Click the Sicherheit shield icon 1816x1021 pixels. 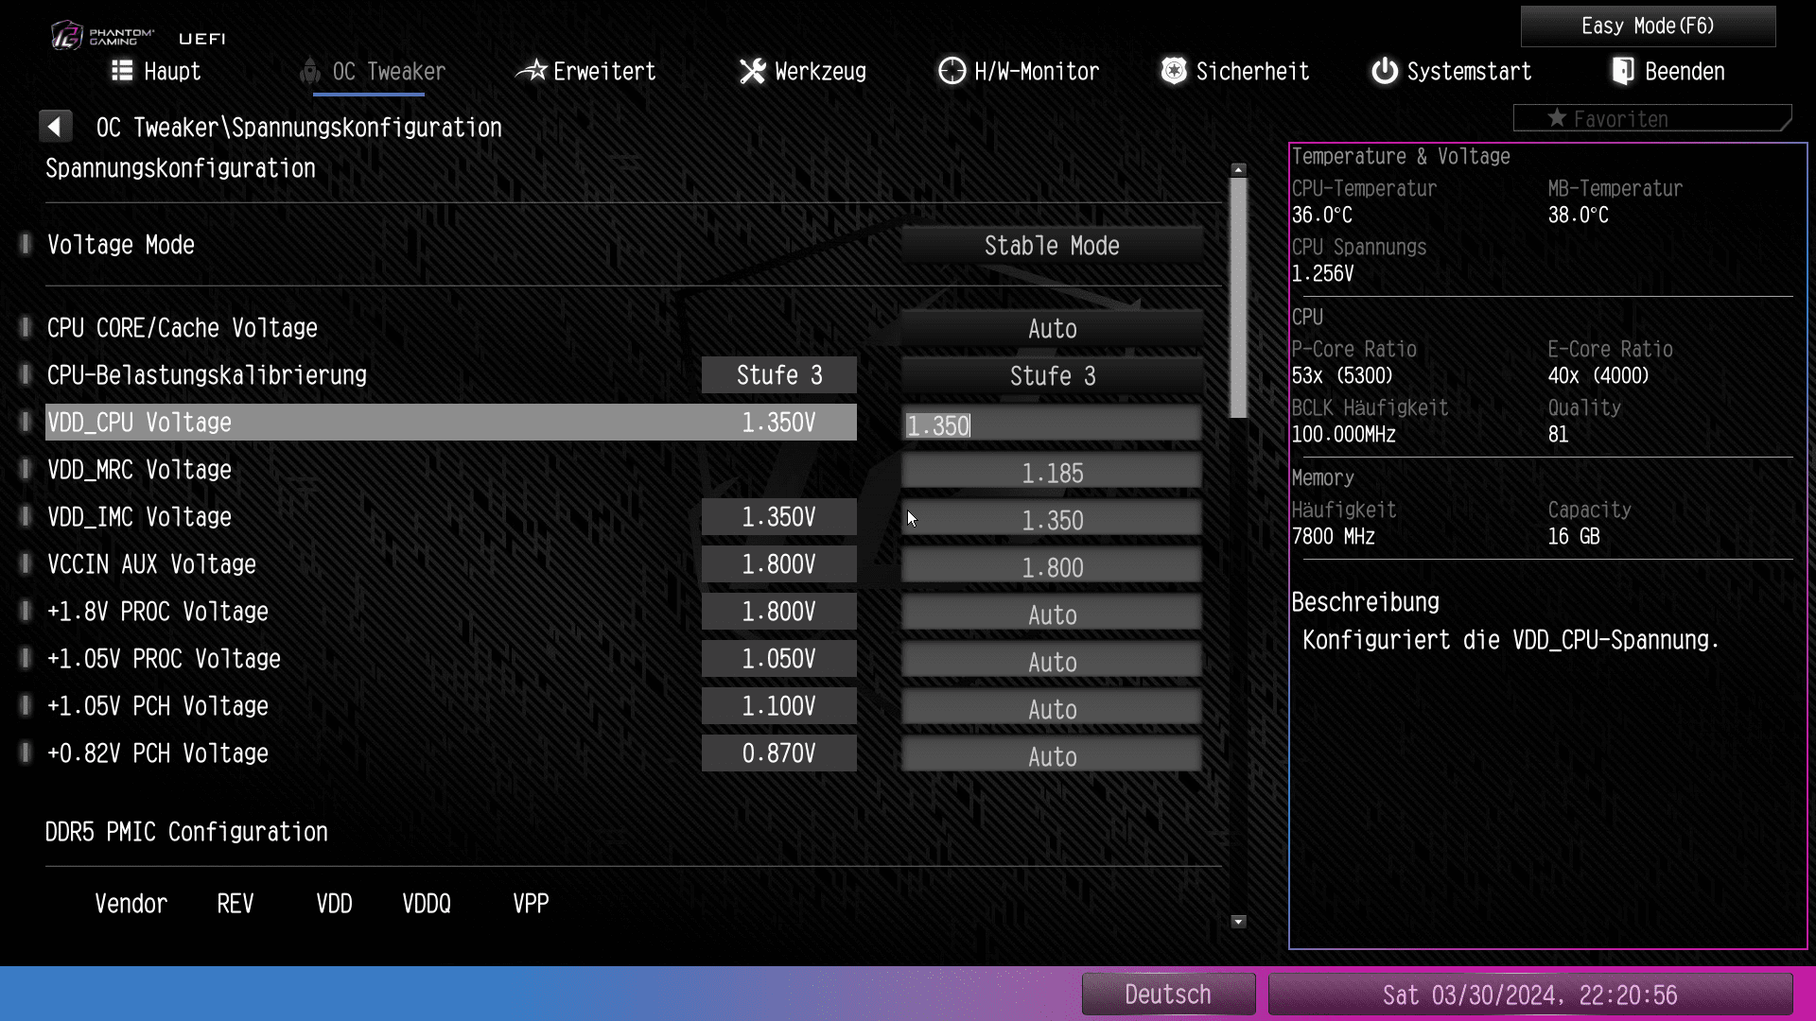[1174, 71]
